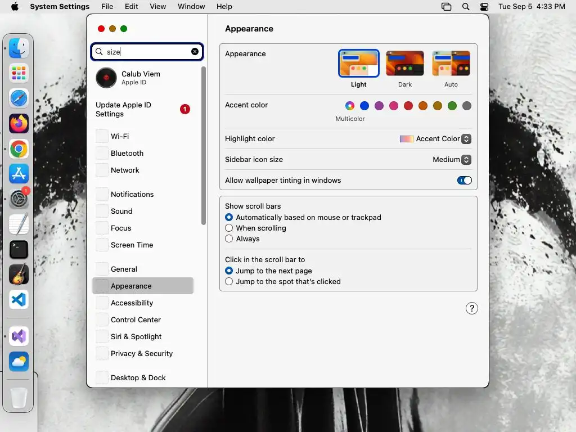Open Visual Studio purple icon in Dock

(x=19, y=336)
